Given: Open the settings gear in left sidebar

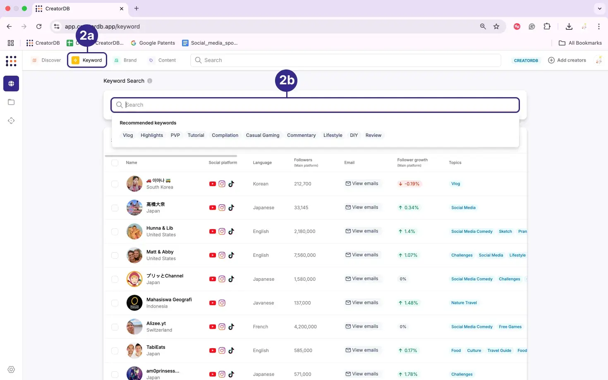Looking at the screenshot, I should point(11,370).
